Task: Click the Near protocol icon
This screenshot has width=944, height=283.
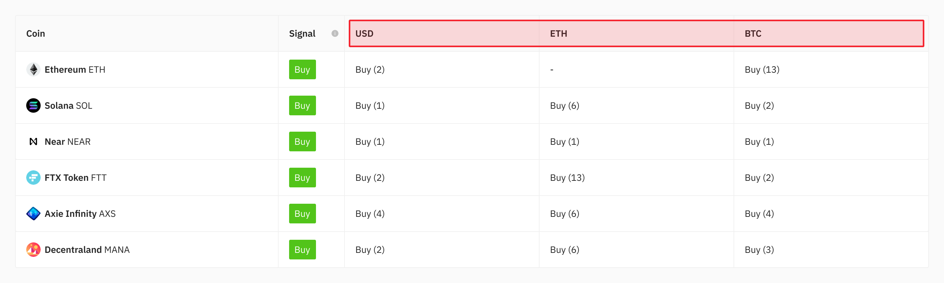Action: click(33, 141)
